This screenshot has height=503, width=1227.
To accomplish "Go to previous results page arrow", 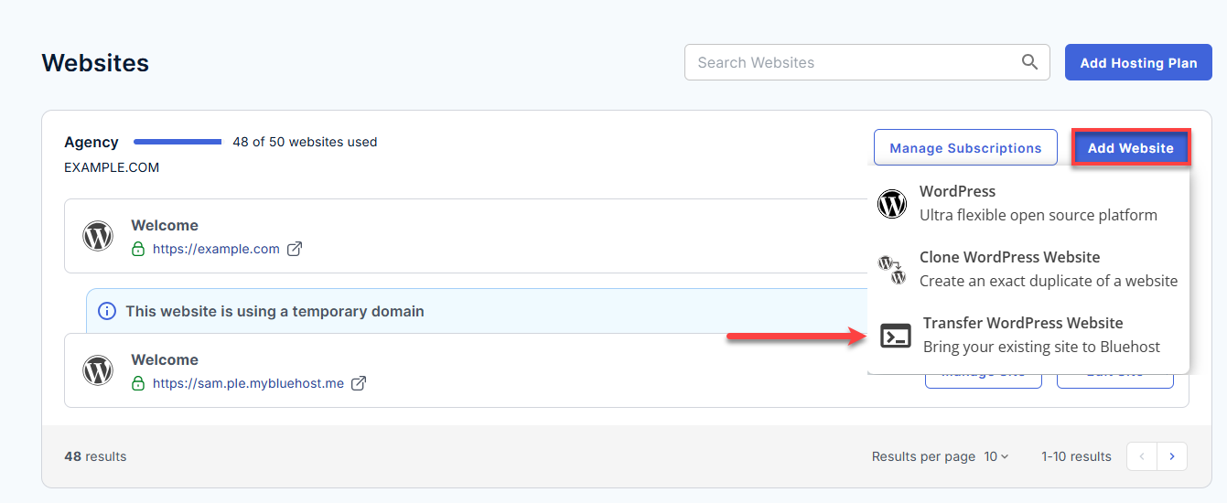I will point(1142,456).
